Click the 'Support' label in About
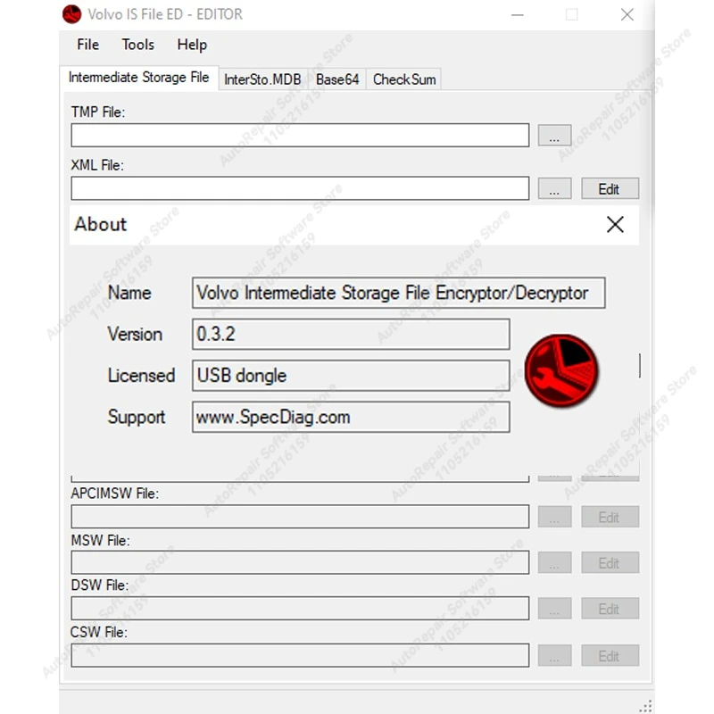 click(137, 417)
